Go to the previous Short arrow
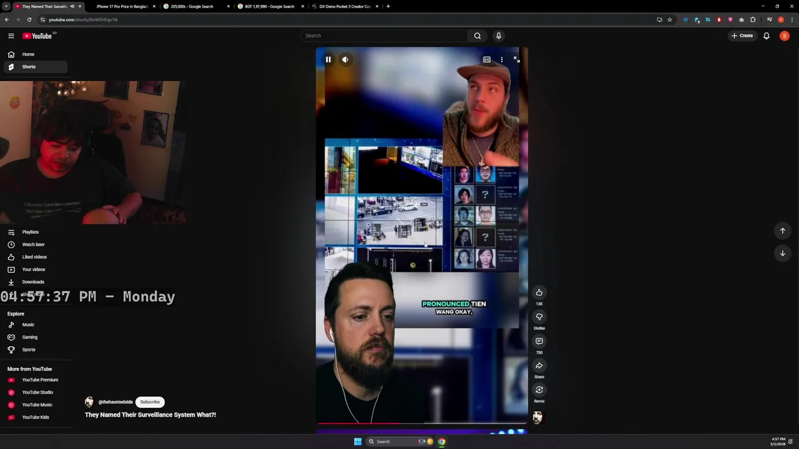The height and width of the screenshot is (449, 799). [x=782, y=231]
